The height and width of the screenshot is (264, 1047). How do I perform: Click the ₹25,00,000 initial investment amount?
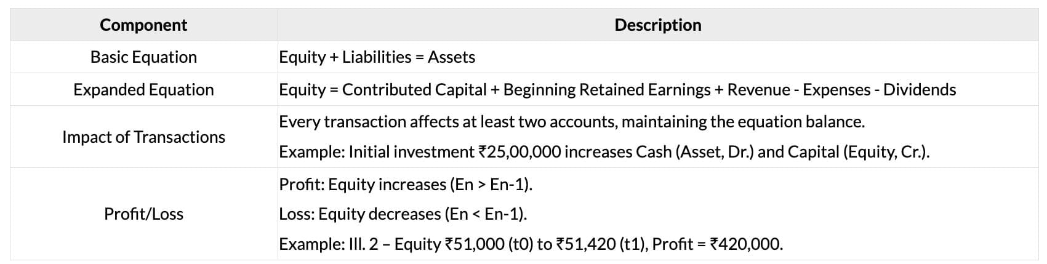pos(519,152)
